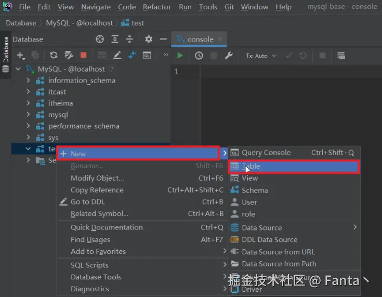Click the table editor grid icon
The width and height of the screenshot is (382, 297).
click(102, 56)
